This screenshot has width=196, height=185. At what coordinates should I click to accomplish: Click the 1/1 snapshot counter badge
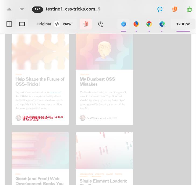coord(37,9)
